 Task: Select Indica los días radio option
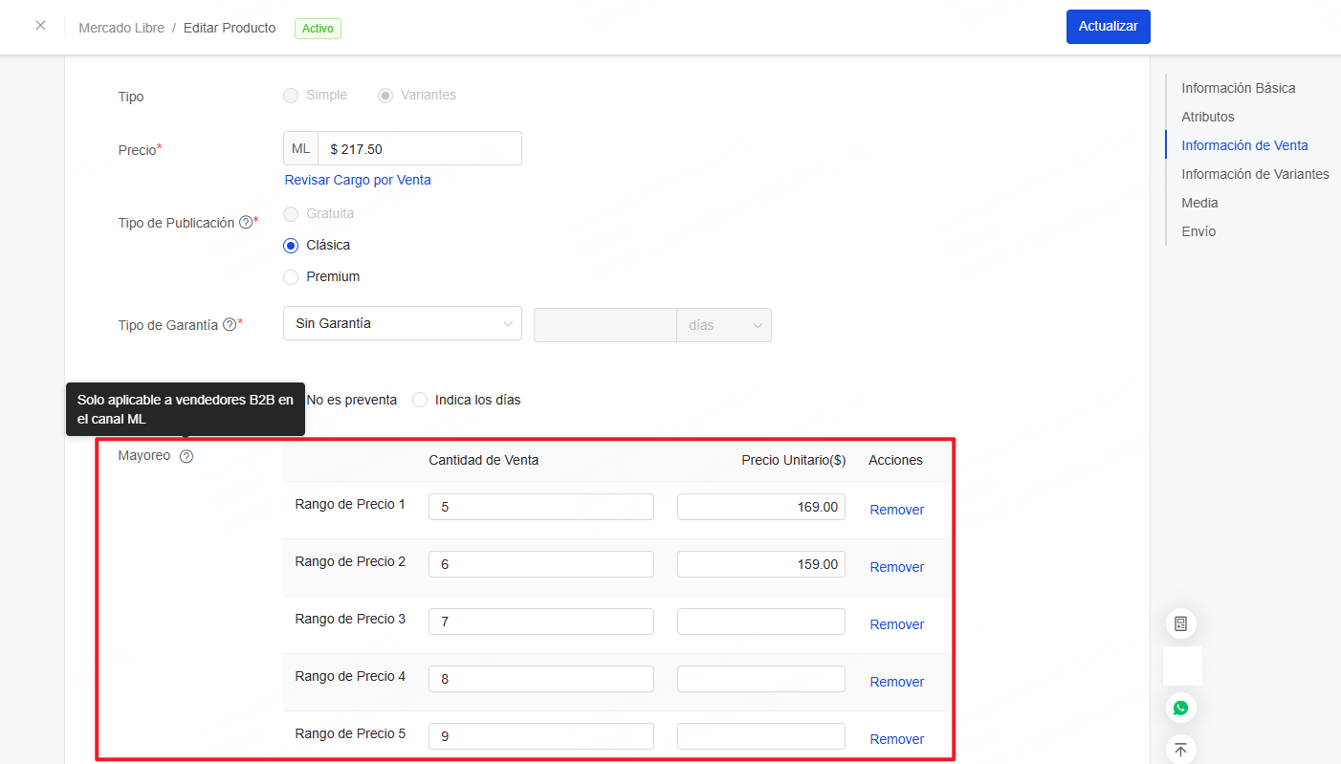420,400
